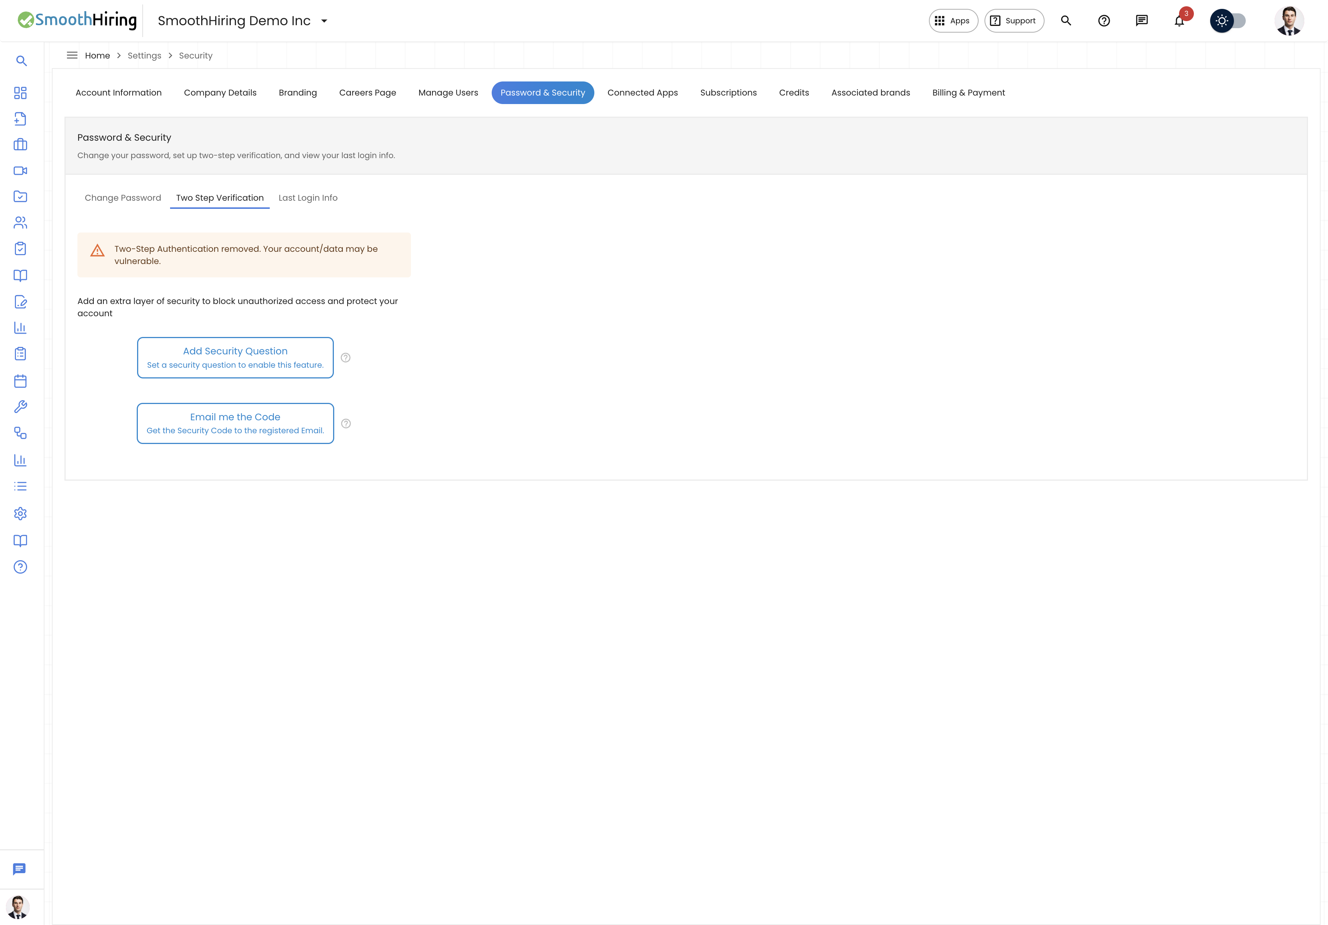Open the notifications bell with 3 badge
Screen dimensions: 1328x925
coord(1180,20)
